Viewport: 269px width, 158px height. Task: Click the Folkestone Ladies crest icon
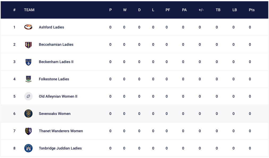click(x=28, y=79)
